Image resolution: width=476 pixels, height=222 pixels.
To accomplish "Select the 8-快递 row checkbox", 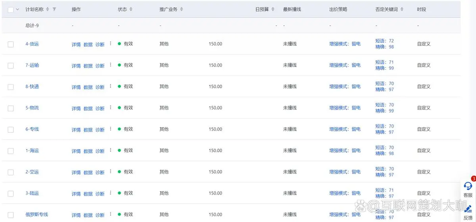I will (11, 87).
